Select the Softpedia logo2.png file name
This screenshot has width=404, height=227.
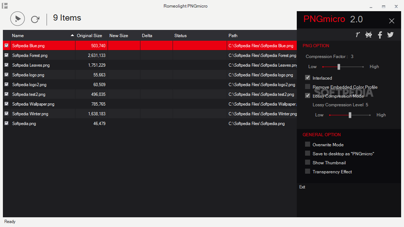point(29,85)
